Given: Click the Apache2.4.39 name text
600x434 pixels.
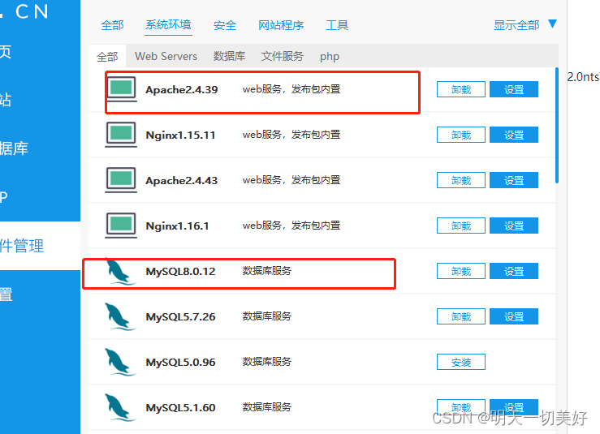Looking at the screenshot, I should click(x=181, y=90).
